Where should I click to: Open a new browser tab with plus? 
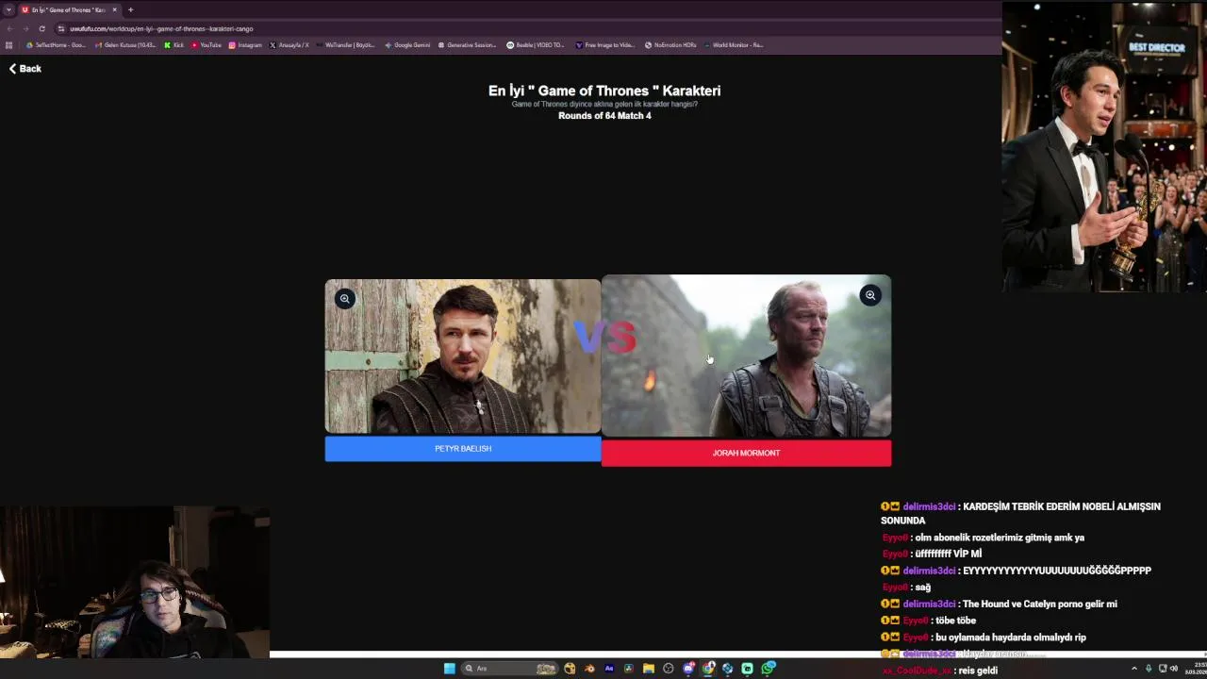pyautogui.click(x=130, y=9)
